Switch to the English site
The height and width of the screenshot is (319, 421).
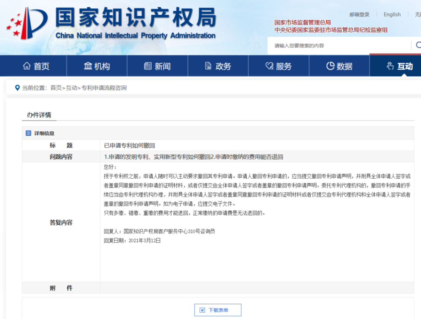[x=392, y=14]
